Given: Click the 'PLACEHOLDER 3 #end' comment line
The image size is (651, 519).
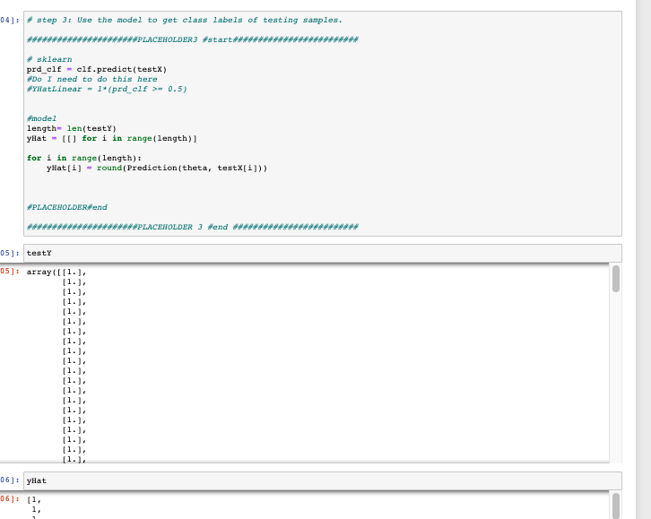Looking at the screenshot, I should [x=192, y=227].
